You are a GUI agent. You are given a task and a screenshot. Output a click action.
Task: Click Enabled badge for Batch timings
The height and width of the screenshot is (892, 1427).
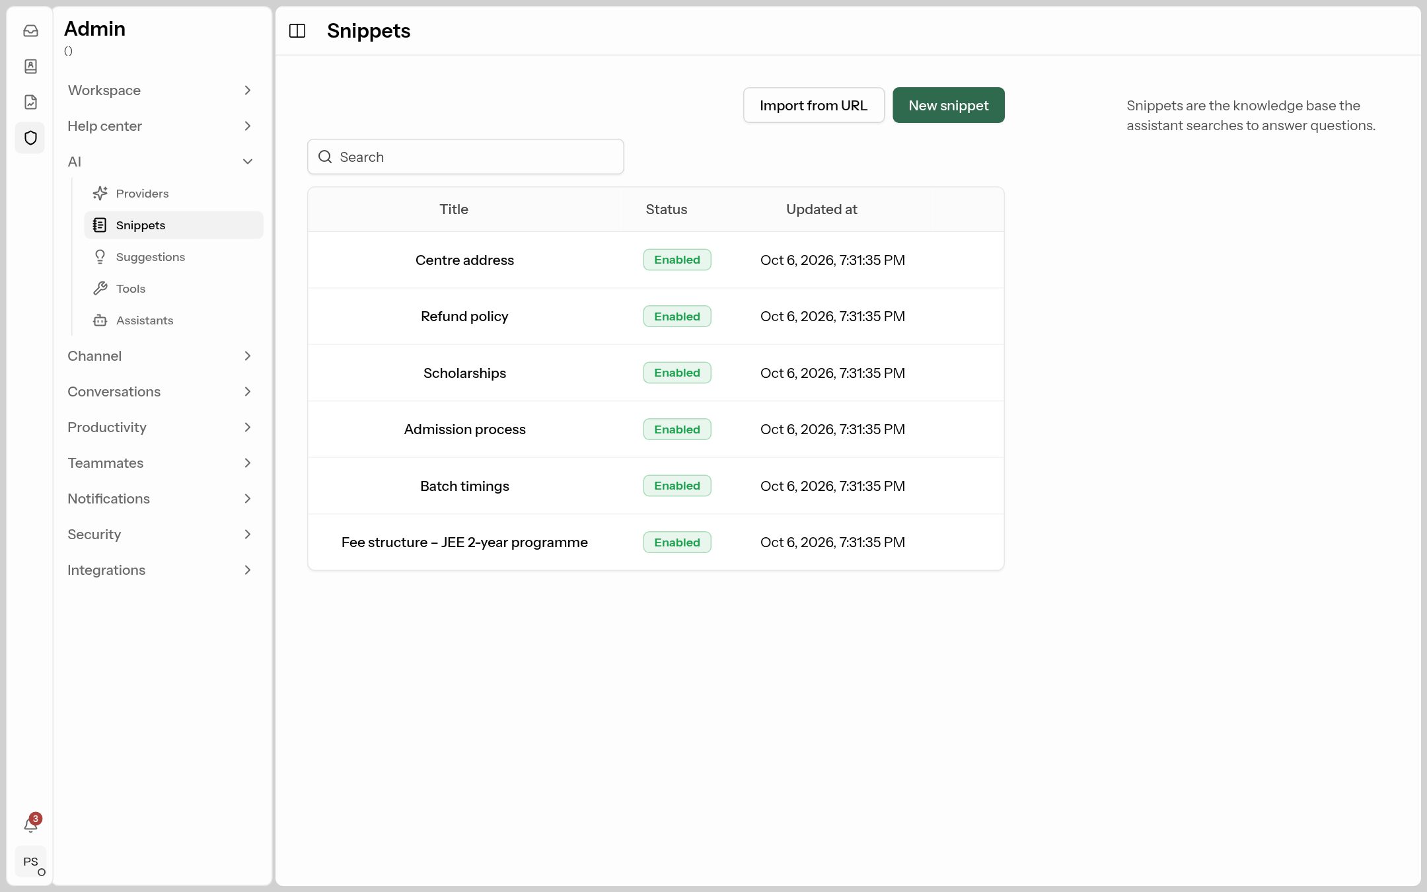(x=677, y=486)
